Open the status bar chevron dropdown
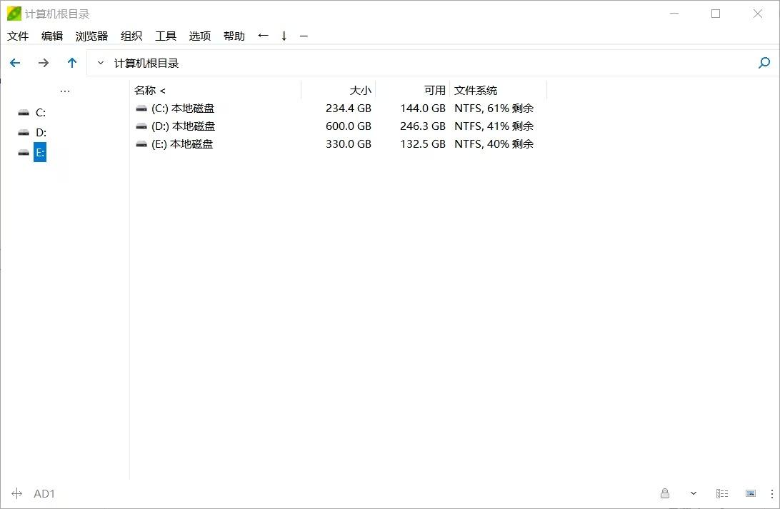 point(694,493)
